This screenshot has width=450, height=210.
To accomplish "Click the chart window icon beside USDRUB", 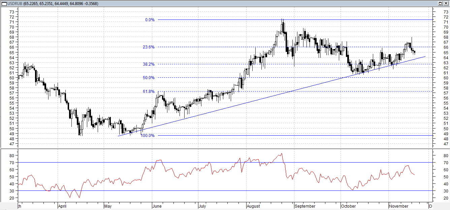I will pyautogui.click(x=3, y=3).
